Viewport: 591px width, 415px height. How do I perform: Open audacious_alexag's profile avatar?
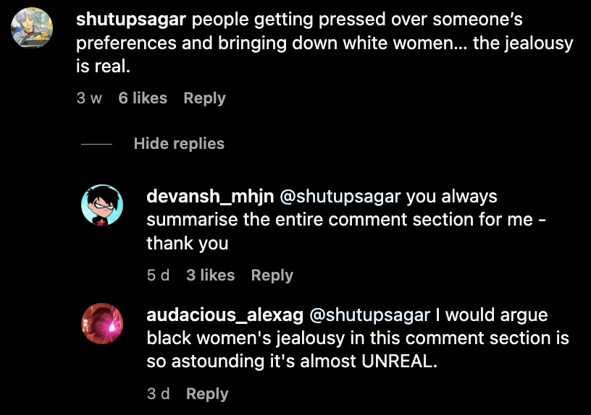point(102,324)
